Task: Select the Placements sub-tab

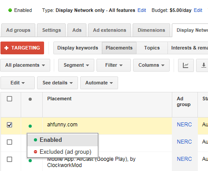Action: click(x=119, y=48)
